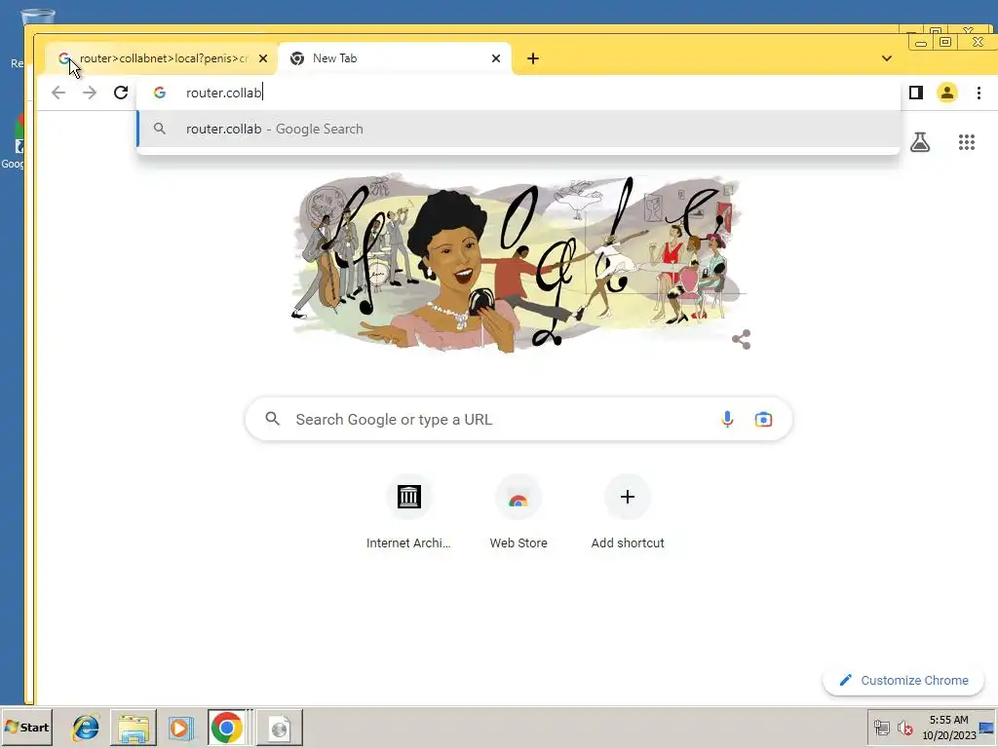Viewport: 998px width, 748px height.
Task: Toggle the side panel button
Action: point(916,93)
